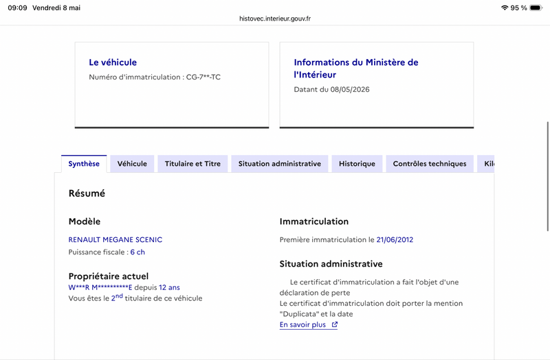
Task: Click the first registration date 21/06/2012
Action: pos(395,239)
